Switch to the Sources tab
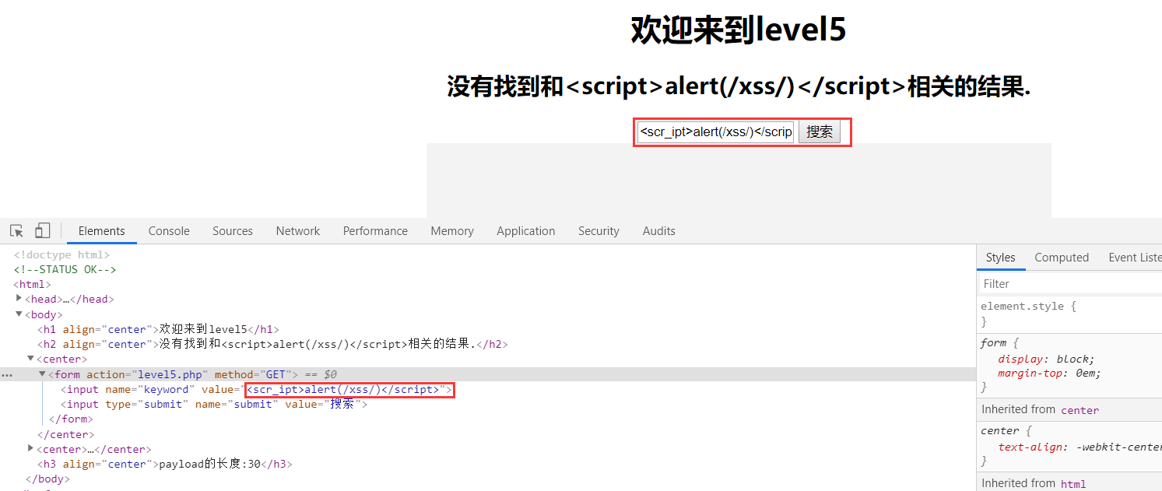The height and width of the screenshot is (491, 1162). [233, 231]
